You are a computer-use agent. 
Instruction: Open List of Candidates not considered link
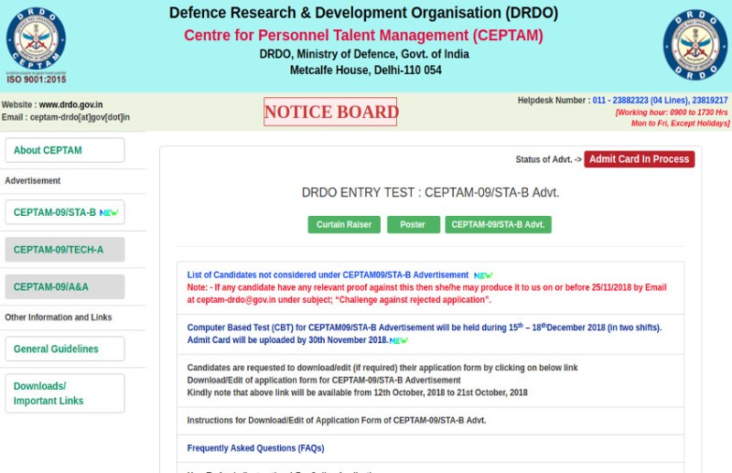(x=328, y=275)
